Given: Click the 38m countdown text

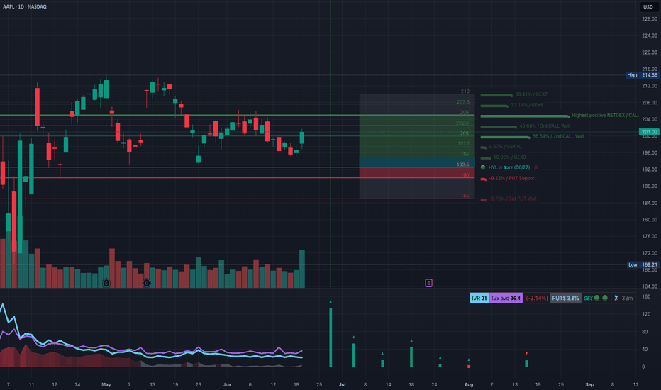Looking at the screenshot, I should (627, 298).
